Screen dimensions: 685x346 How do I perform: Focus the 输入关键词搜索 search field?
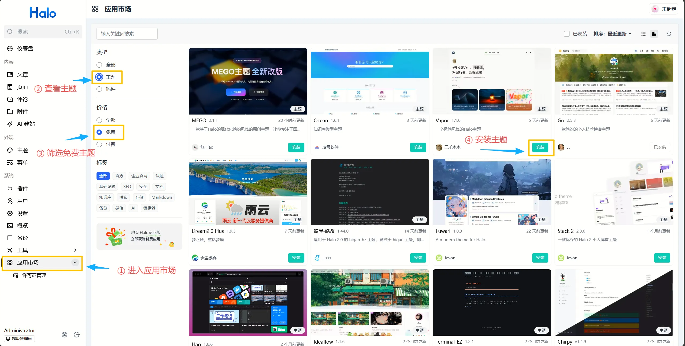tap(127, 34)
